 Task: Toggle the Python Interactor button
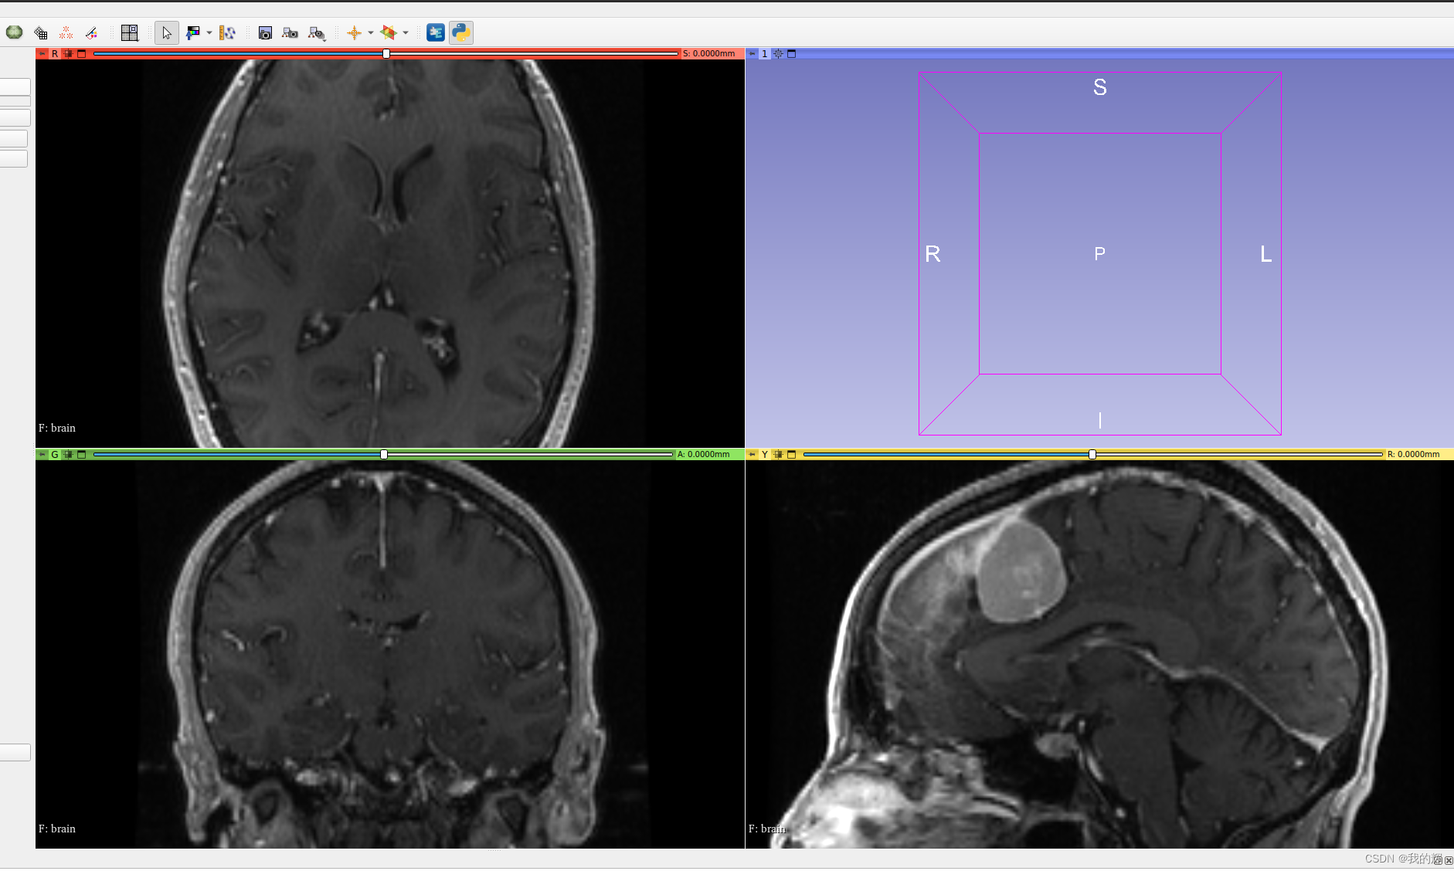461,32
